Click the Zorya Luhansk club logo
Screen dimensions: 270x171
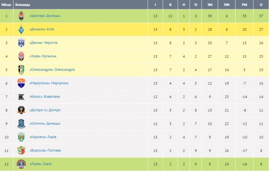tap(21, 56)
